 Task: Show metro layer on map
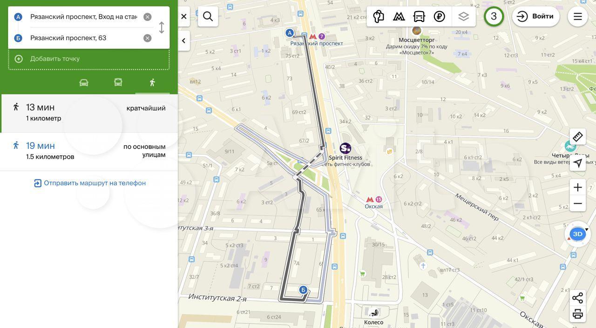(399, 16)
